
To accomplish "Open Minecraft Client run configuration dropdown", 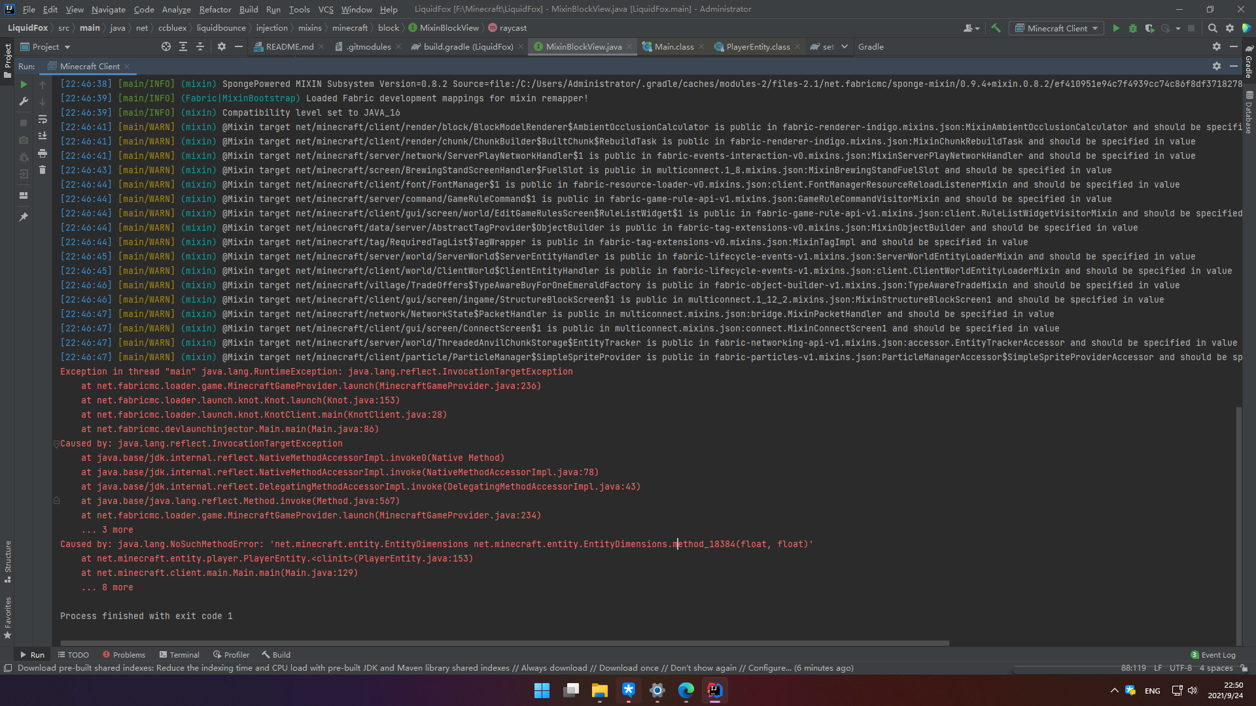I will pos(1056,28).
